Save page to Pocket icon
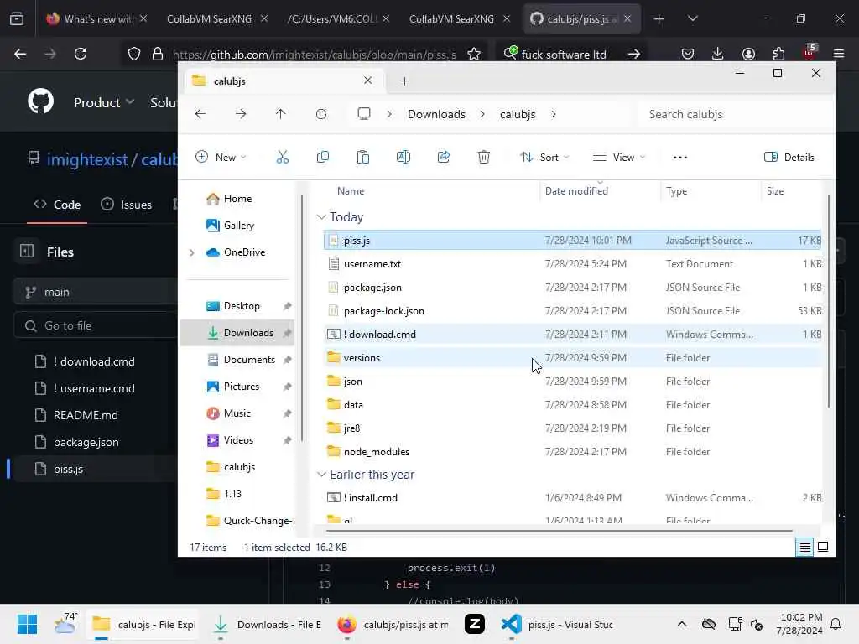This screenshot has height=644, width=859. [x=688, y=54]
